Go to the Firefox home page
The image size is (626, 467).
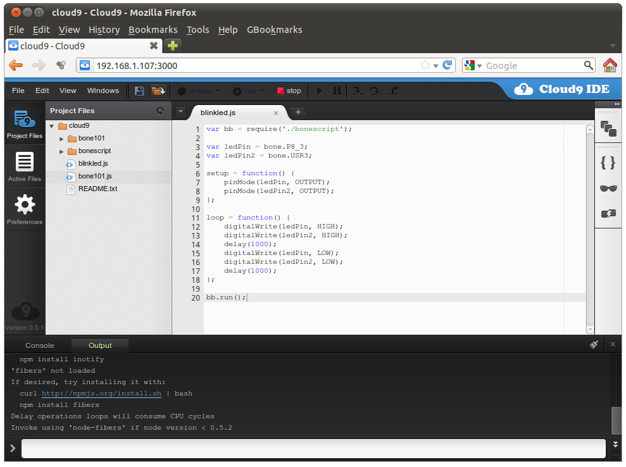[610, 65]
